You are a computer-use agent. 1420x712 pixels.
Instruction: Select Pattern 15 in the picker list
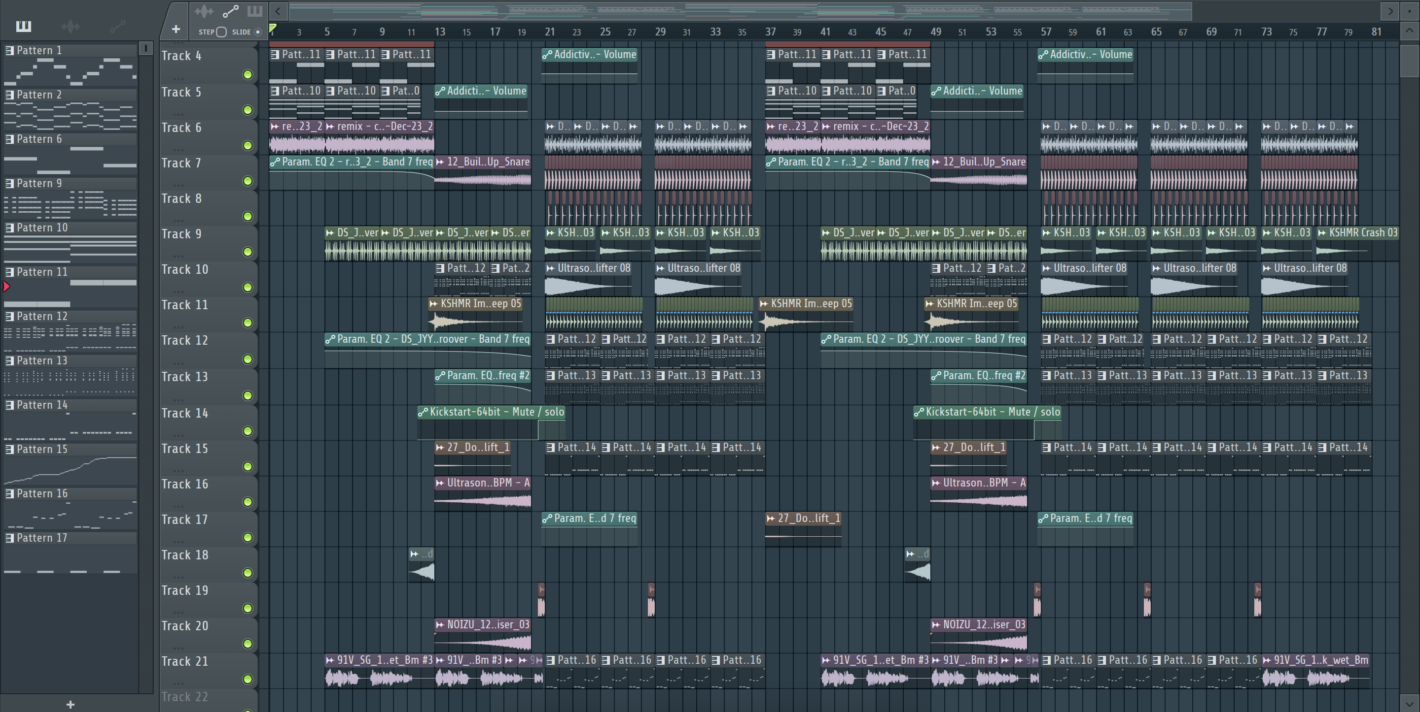[x=71, y=450]
